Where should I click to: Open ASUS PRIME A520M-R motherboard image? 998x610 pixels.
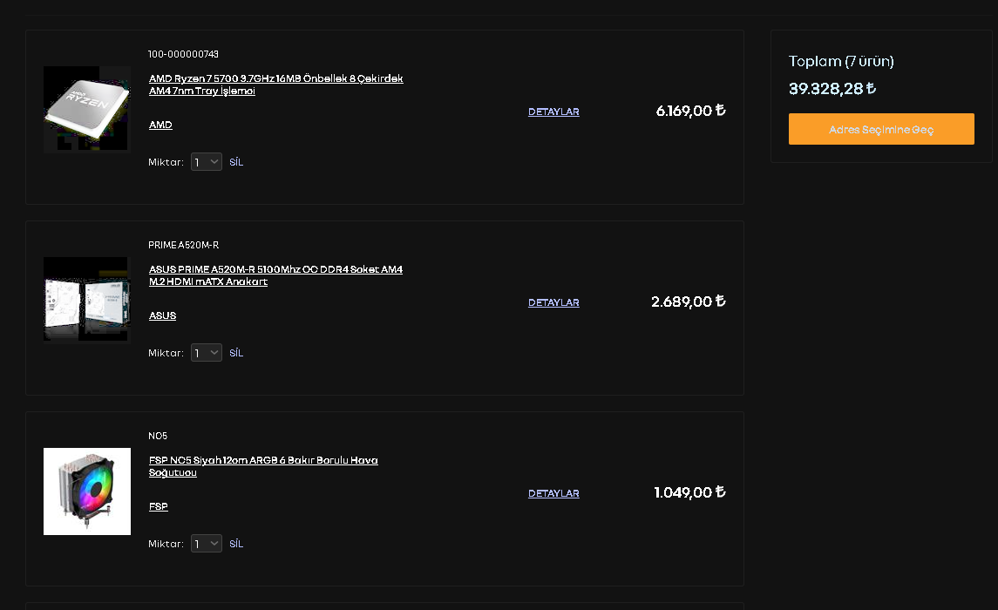coord(87,301)
